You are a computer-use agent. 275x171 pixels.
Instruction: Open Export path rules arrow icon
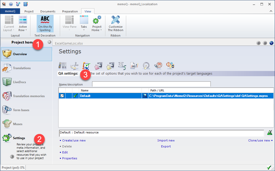(146, 66)
